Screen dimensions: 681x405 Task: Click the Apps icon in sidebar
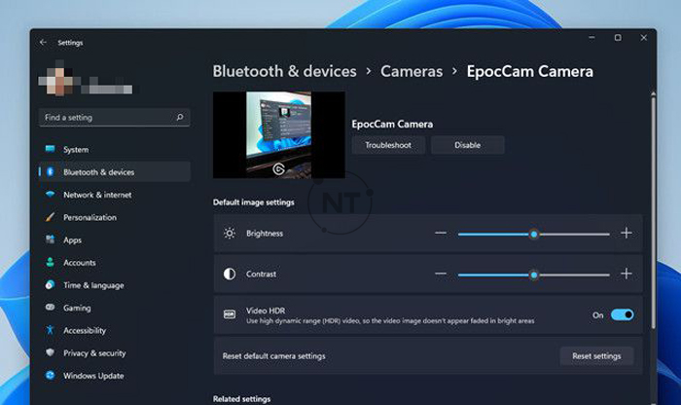coord(50,239)
